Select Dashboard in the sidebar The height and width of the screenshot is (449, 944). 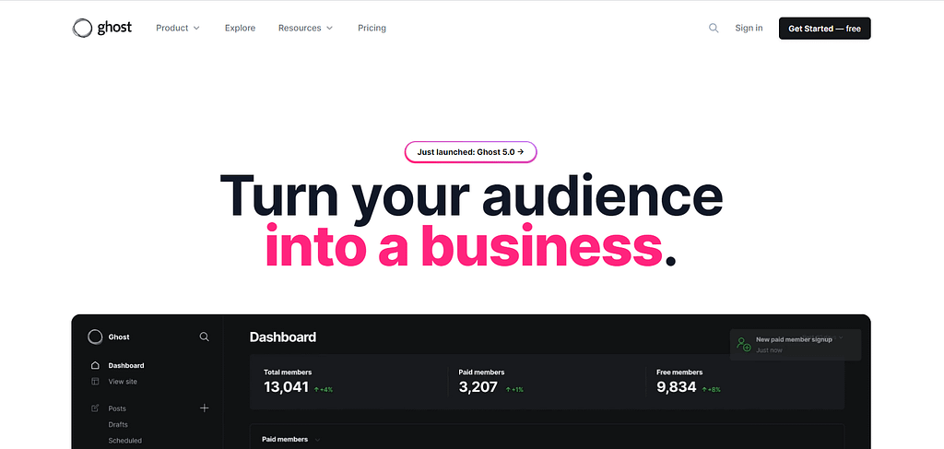[x=126, y=365]
